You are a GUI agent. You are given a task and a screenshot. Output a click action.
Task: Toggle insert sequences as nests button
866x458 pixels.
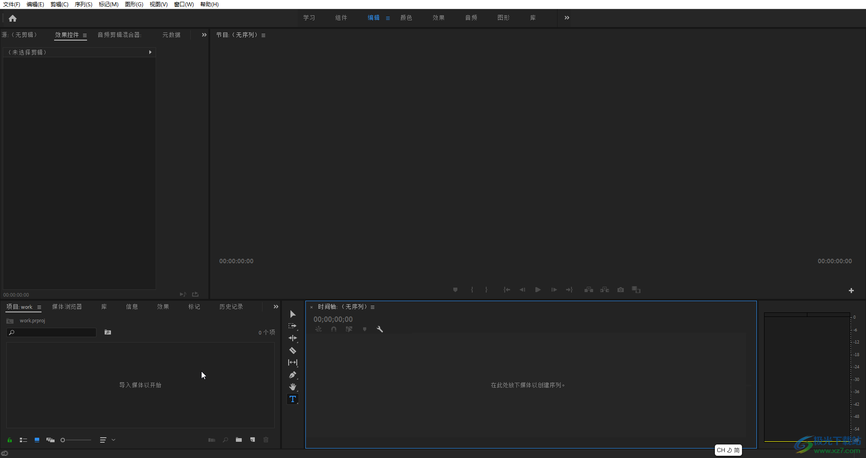coord(318,330)
